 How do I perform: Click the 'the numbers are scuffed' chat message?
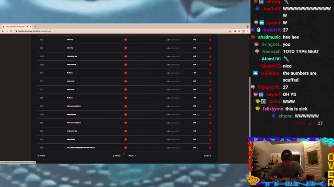(x=300, y=76)
